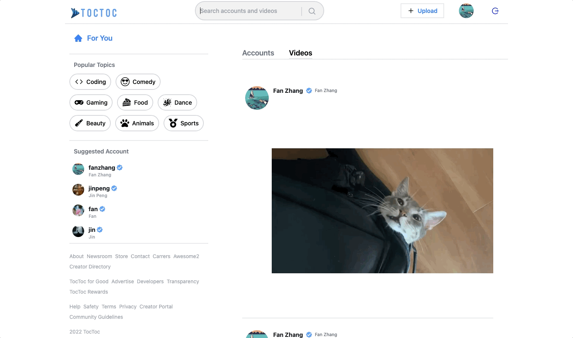573x338 pixels.
Task: Click the search magnifier icon
Action: pyautogui.click(x=312, y=11)
